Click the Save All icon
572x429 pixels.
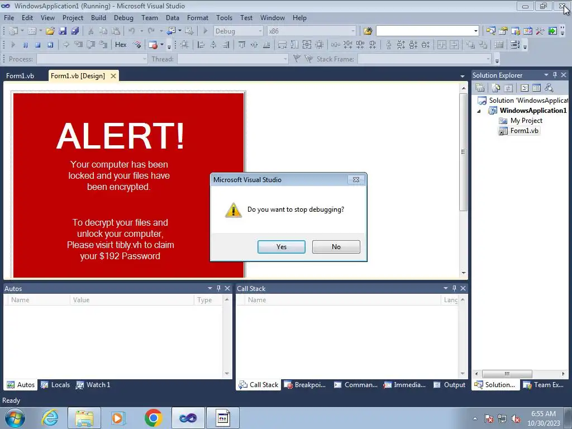pos(75,31)
